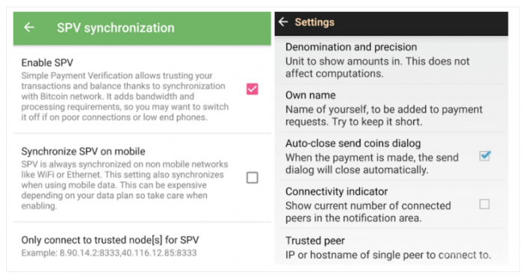Tap the Unit to show amounts description
The width and height of the screenshot is (523, 278).
click(377, 67)
